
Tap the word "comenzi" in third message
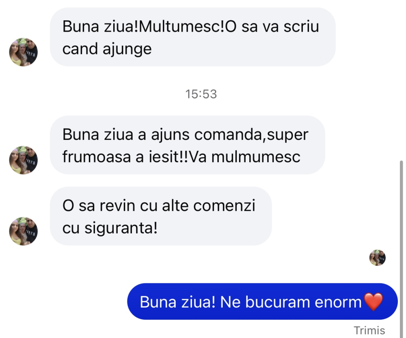224,206
